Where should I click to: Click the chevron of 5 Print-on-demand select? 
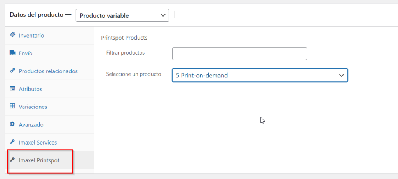(x=341, y=75)
